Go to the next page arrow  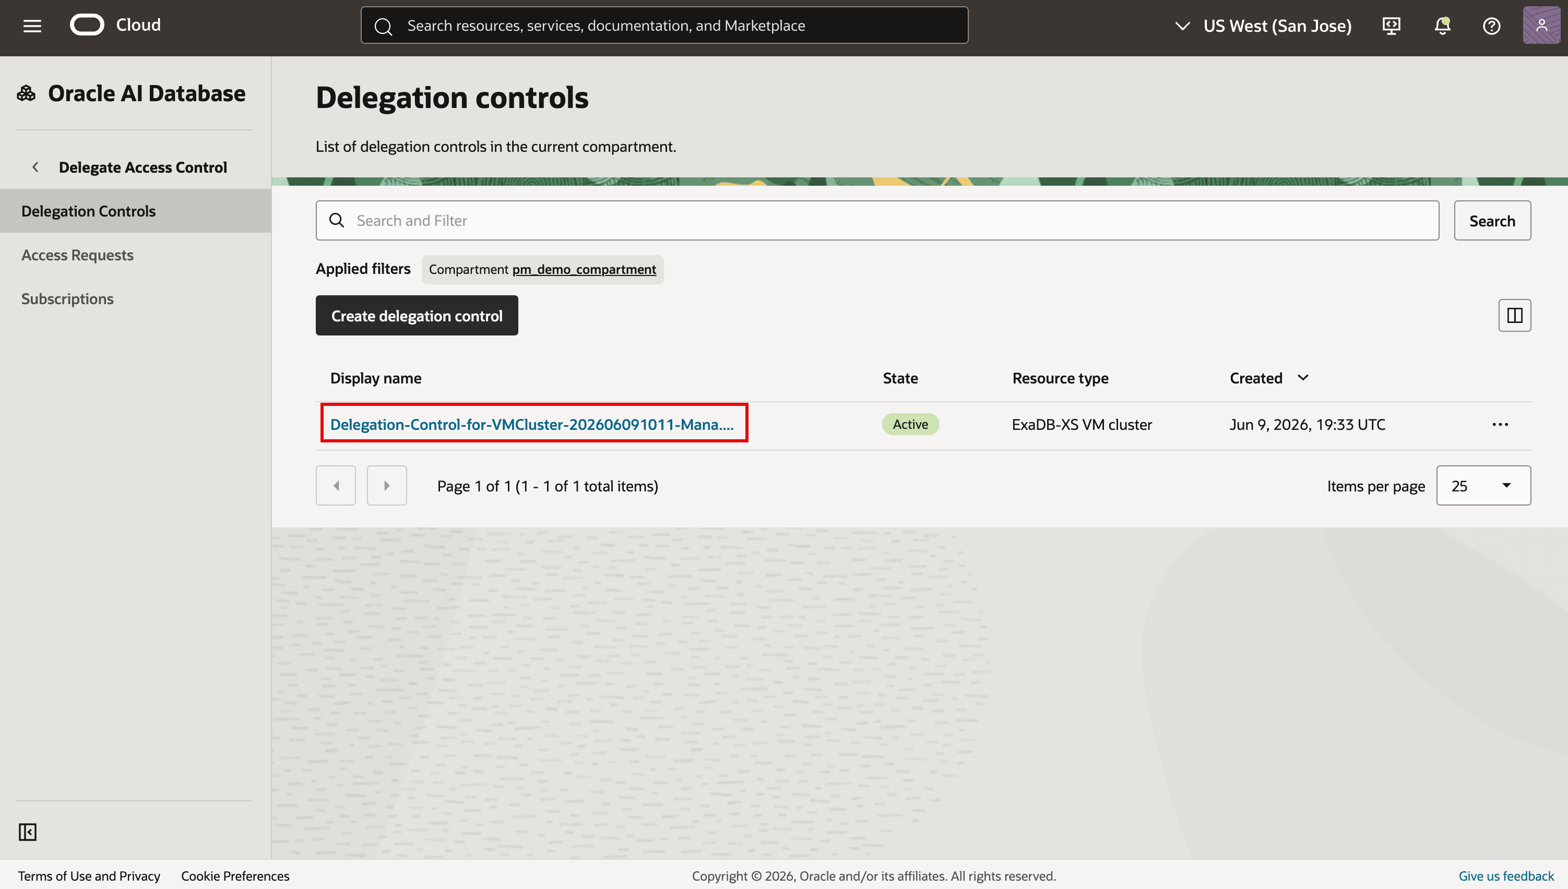pyautogui.click(x=387, y=485)
